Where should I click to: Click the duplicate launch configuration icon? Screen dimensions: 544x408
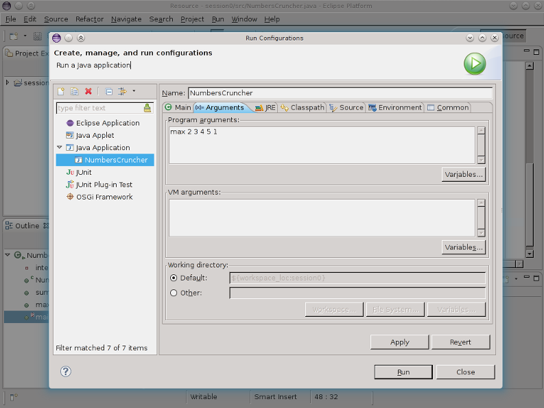pyautogui.click(x=75, y=91)
